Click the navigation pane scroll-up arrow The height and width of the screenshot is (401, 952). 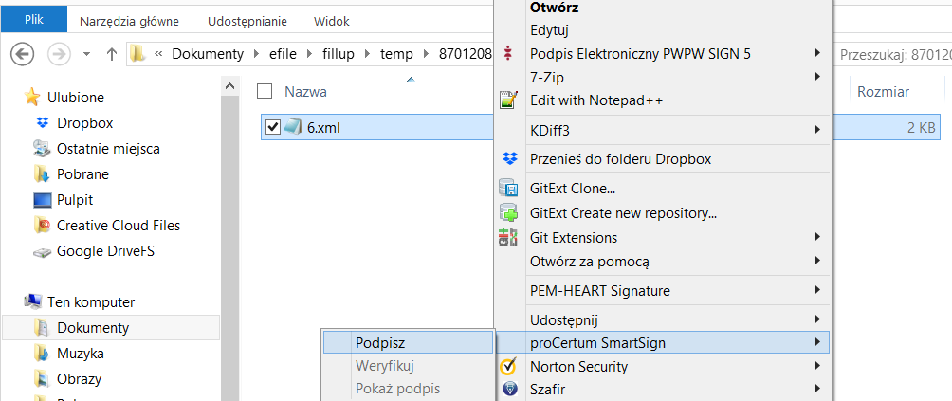coord(229,87)
